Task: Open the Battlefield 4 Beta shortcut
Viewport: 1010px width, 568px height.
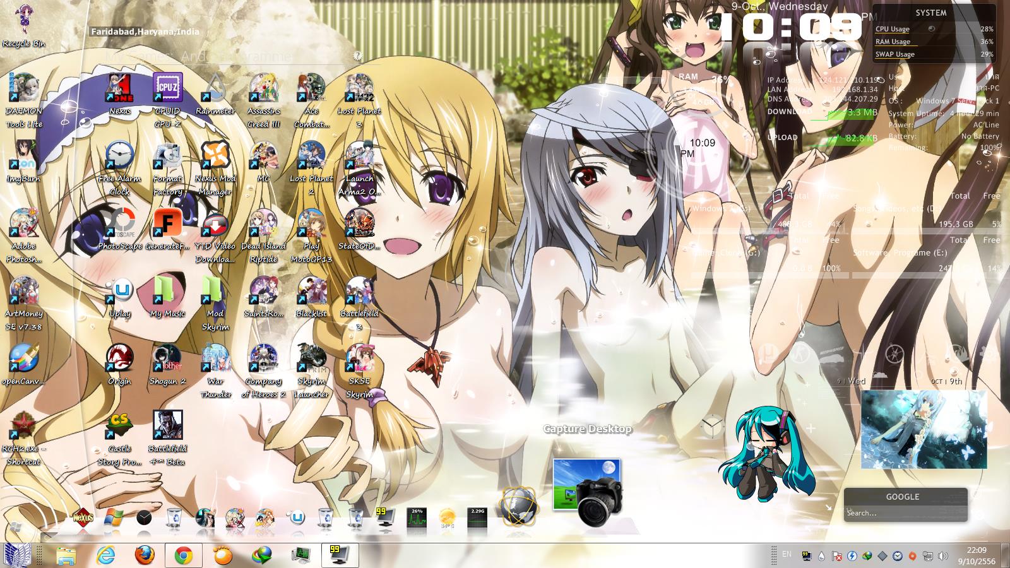Action: tap(167, 439)
